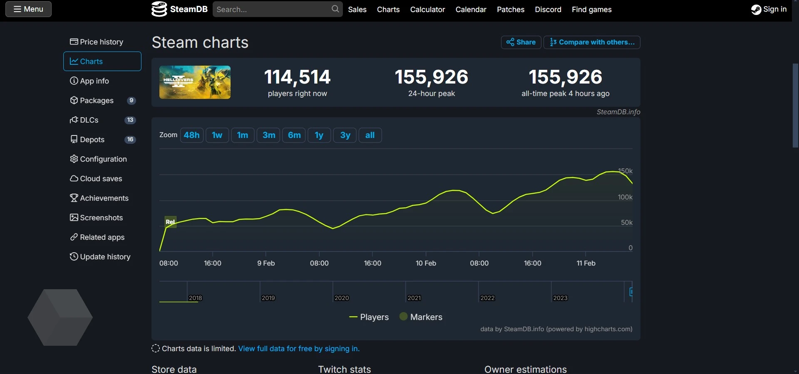
Task: Set chart zoom to all
Action: [x=370, y=135]
